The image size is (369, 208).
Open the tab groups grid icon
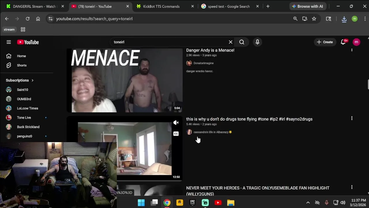[23, 29]
